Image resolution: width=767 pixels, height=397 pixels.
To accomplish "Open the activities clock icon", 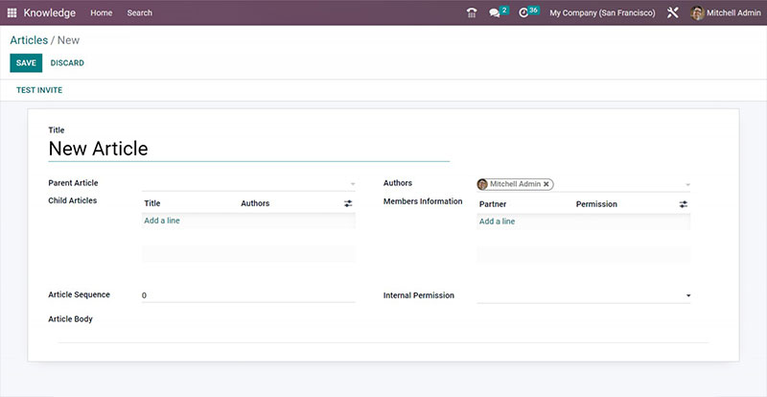I will click(x=523, y=12).
